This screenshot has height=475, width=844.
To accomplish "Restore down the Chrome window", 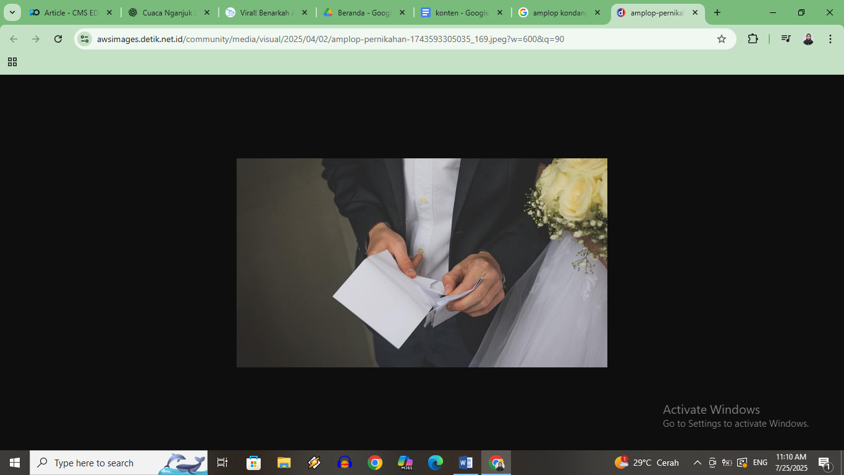I will [x=801, y=12].
